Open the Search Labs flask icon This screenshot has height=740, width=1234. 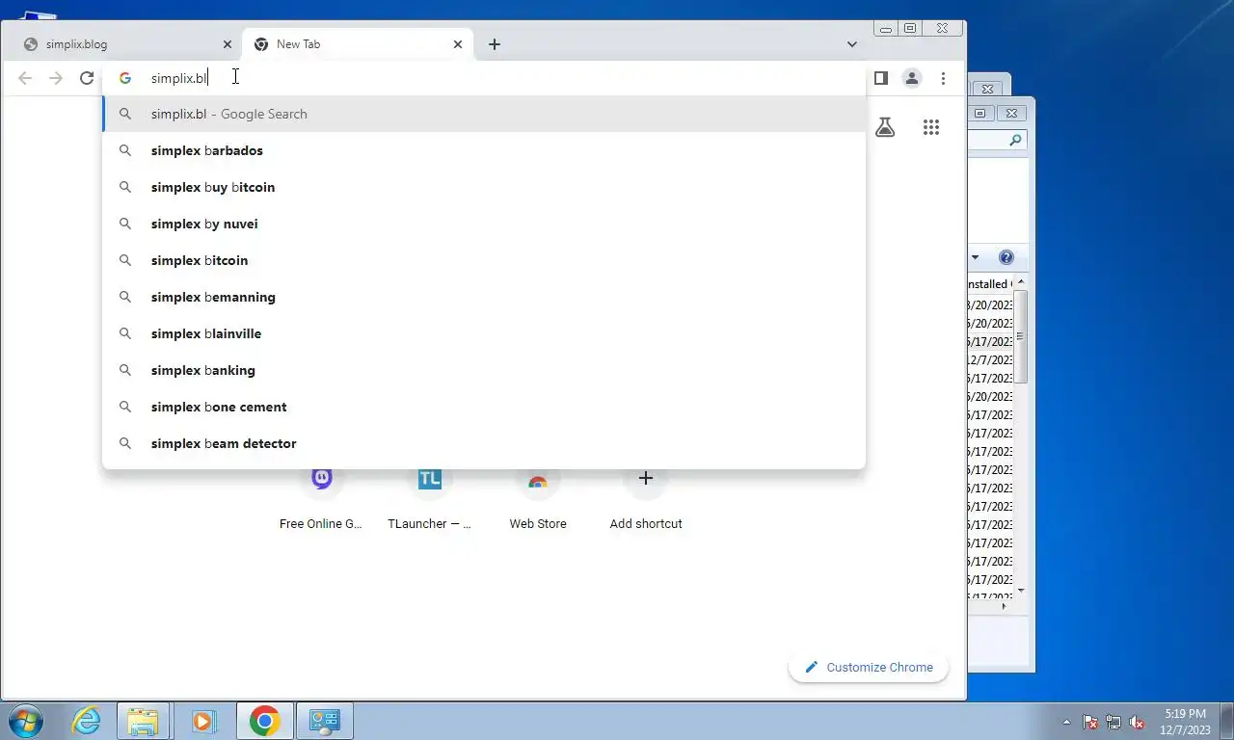pos(885,127)
